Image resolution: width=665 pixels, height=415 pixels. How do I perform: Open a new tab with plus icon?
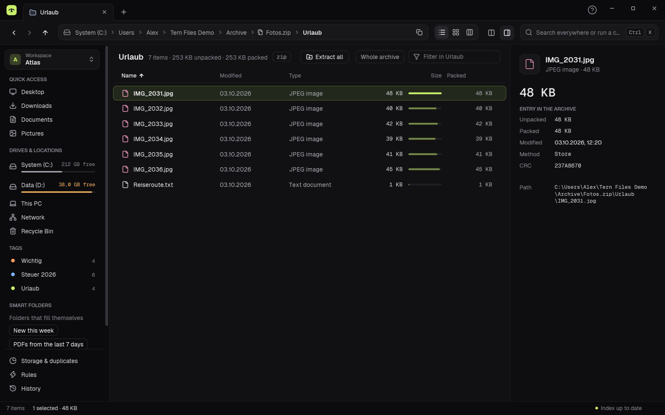point(123,12)
